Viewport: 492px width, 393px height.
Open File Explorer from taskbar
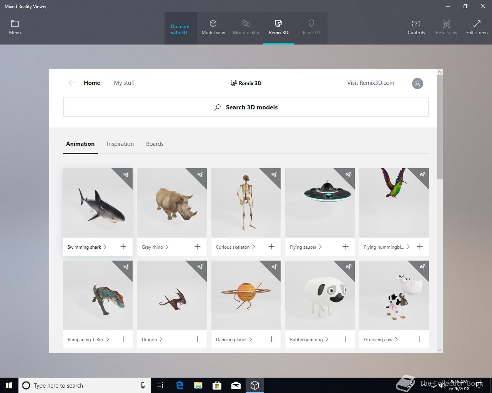coord(198,385)
